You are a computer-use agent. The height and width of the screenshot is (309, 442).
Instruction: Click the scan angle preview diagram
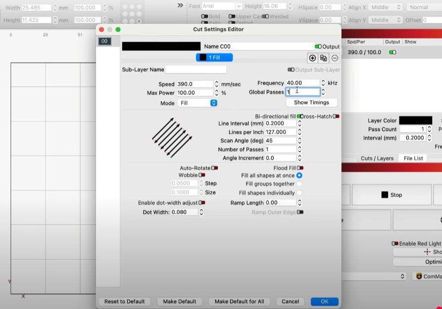click(x=172, y=137)
